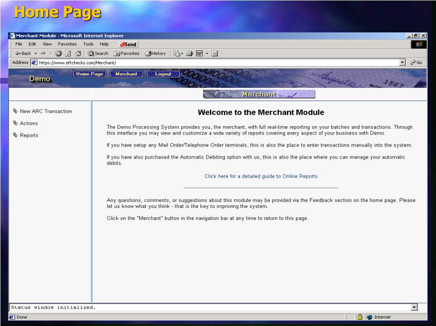The image size is (436, 326).
Task: Refresh the page with the Refresh icon
Action: (68, 53)
